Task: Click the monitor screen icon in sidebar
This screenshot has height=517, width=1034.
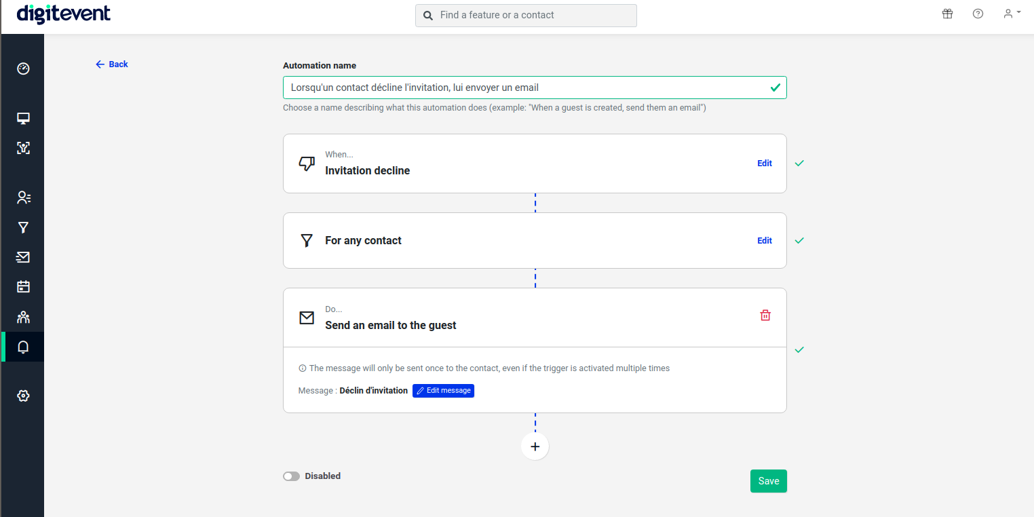Action: coord(23,119)
